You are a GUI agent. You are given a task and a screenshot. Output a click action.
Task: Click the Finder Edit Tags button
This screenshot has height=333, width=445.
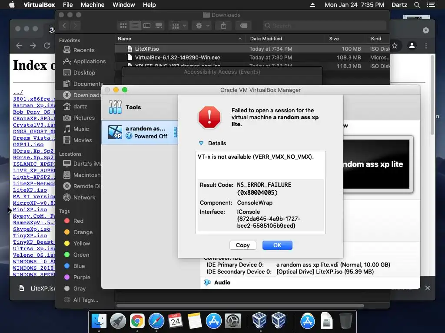coord(243,26)
